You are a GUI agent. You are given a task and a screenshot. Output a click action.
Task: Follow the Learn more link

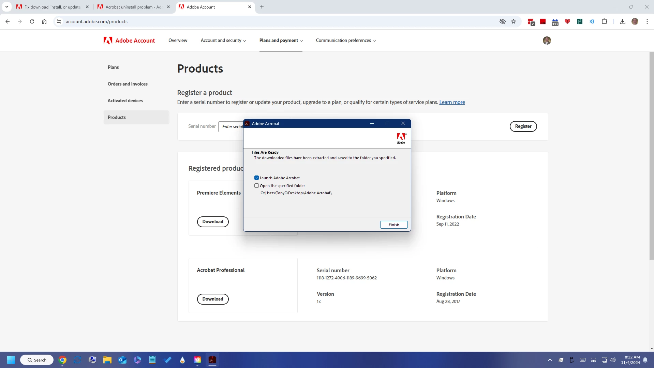point(452,102)
